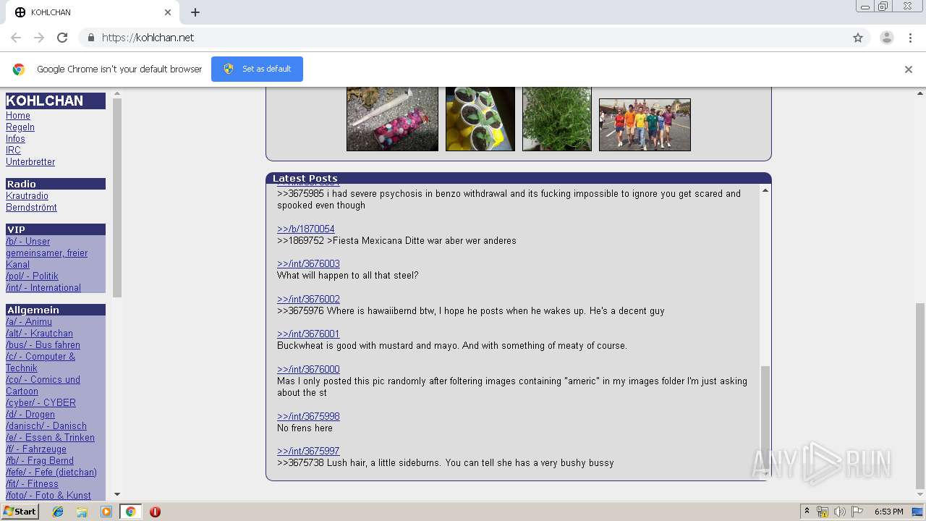Open post link >>/int/3676001
This screenshot has width=926, height=521.
coord(308,334)
